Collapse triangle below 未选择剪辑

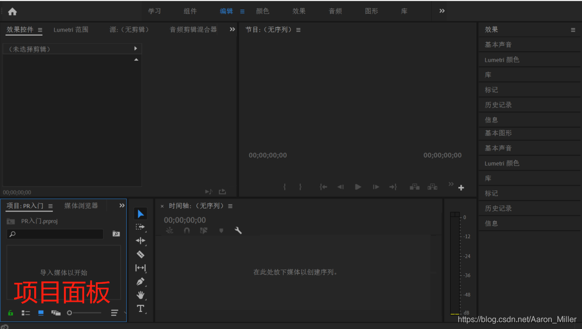point(136,59)
